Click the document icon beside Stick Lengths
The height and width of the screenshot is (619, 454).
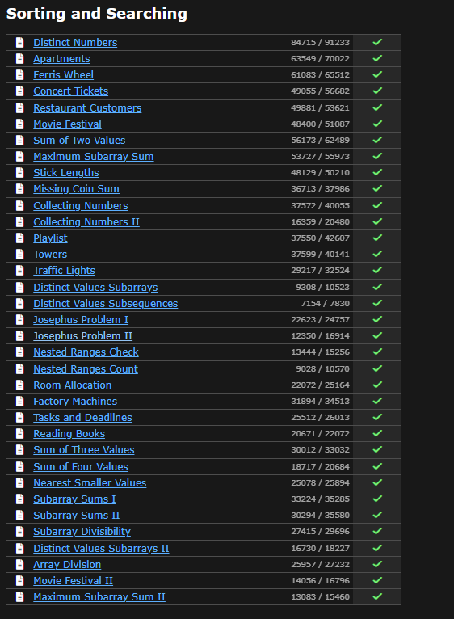(19, 172)
